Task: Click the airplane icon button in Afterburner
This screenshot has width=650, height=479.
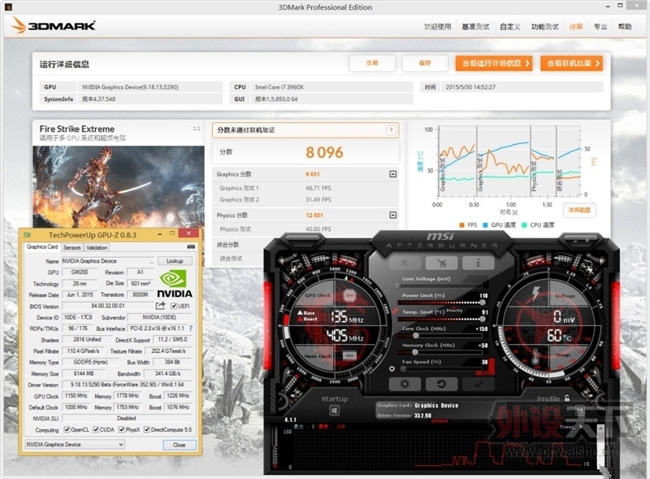Action: tap(441, 263)
